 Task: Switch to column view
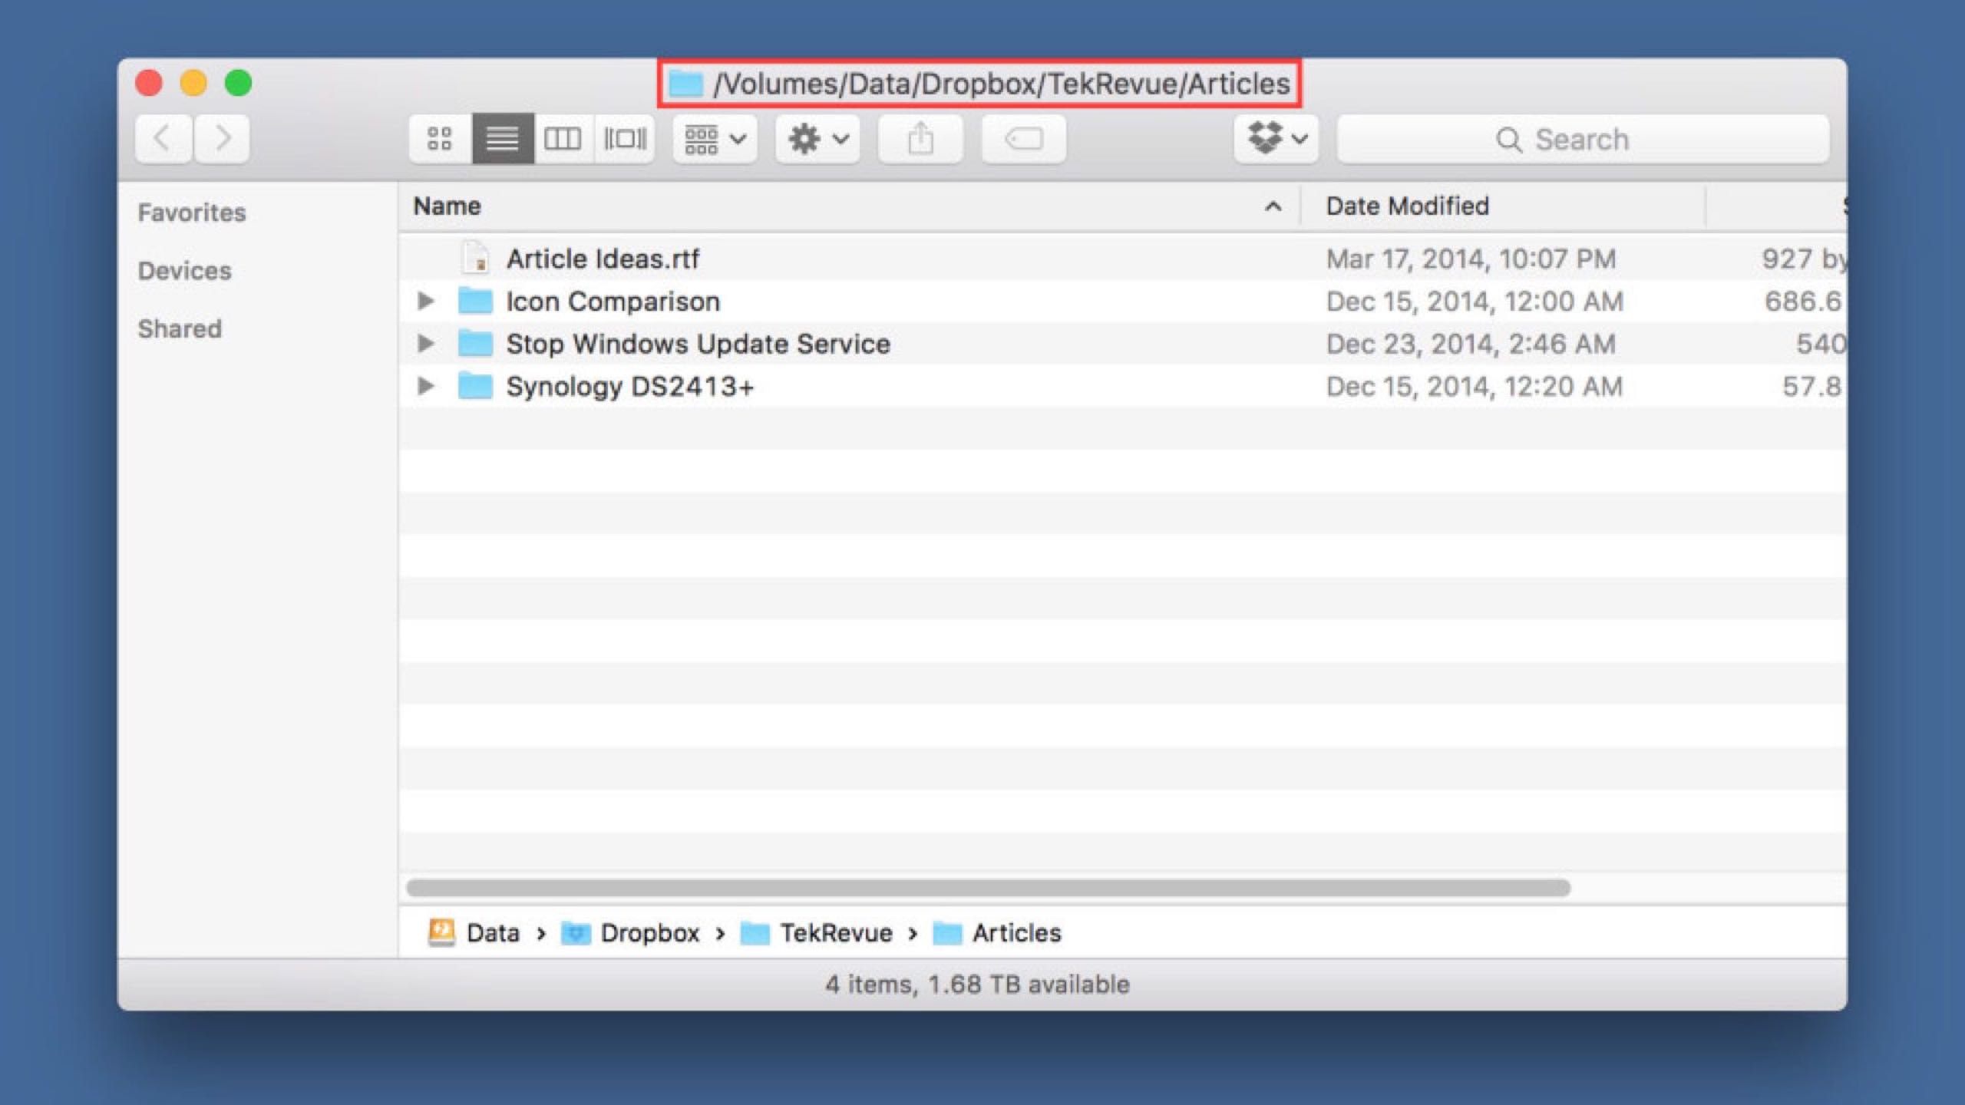563,139
